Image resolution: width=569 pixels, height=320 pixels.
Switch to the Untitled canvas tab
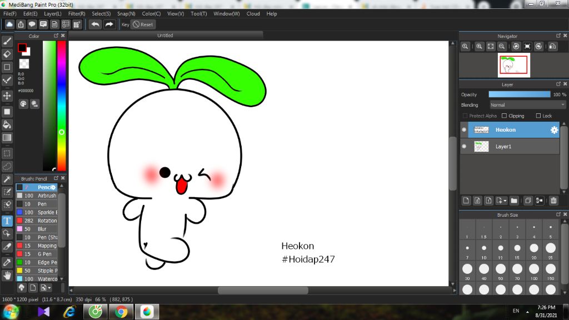tap(166, 36)
